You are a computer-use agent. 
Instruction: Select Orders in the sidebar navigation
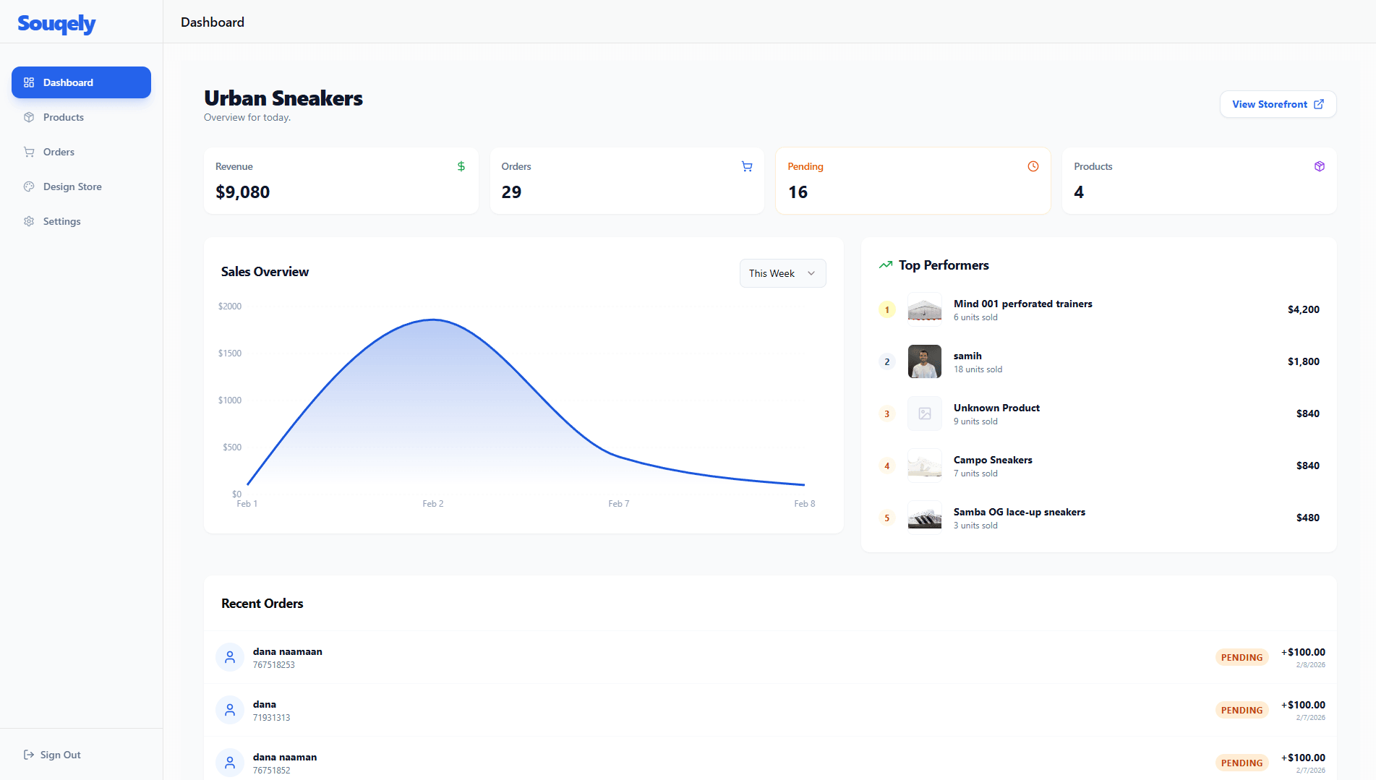59,152
